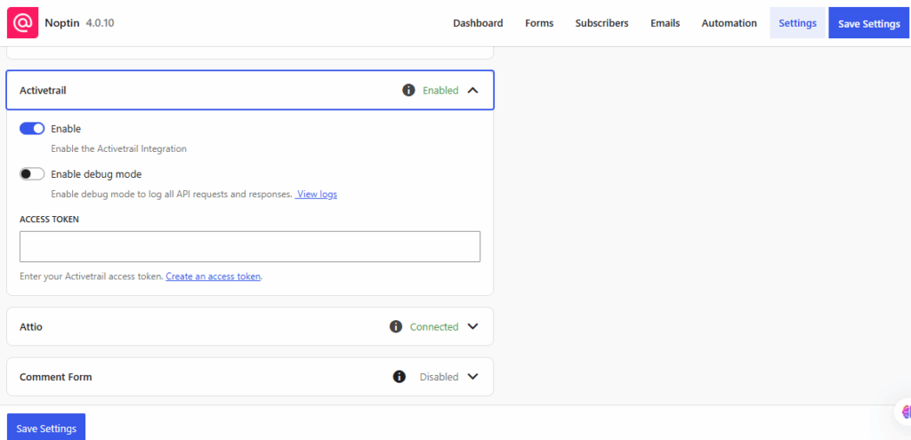Open the Create an access token link

(214, 276)
